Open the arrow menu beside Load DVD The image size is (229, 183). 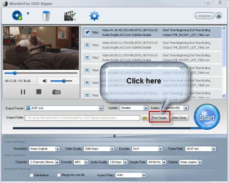(x=28, y=14)
